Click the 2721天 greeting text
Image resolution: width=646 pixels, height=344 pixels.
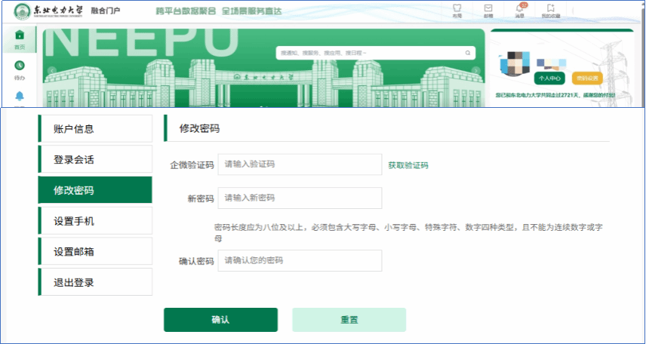pyautogui.click(x=555, y=95)
